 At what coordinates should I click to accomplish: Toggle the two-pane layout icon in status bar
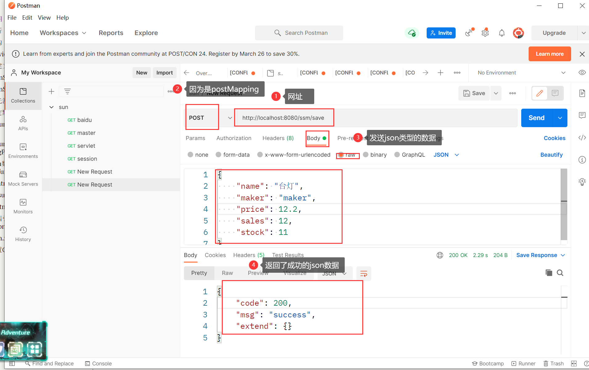pos(574,364)
